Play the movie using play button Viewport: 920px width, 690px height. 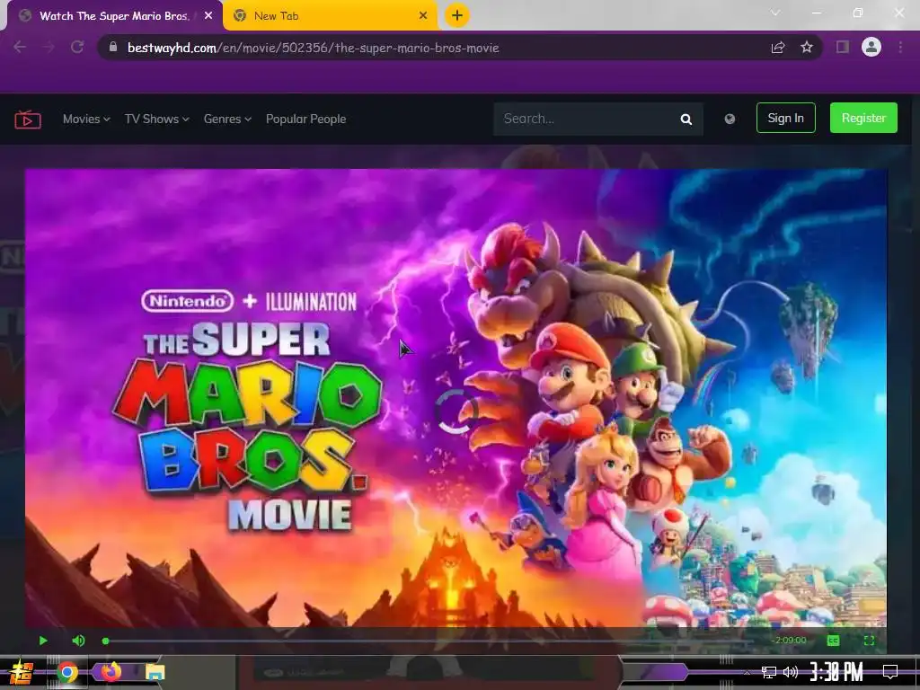(43, 640)
